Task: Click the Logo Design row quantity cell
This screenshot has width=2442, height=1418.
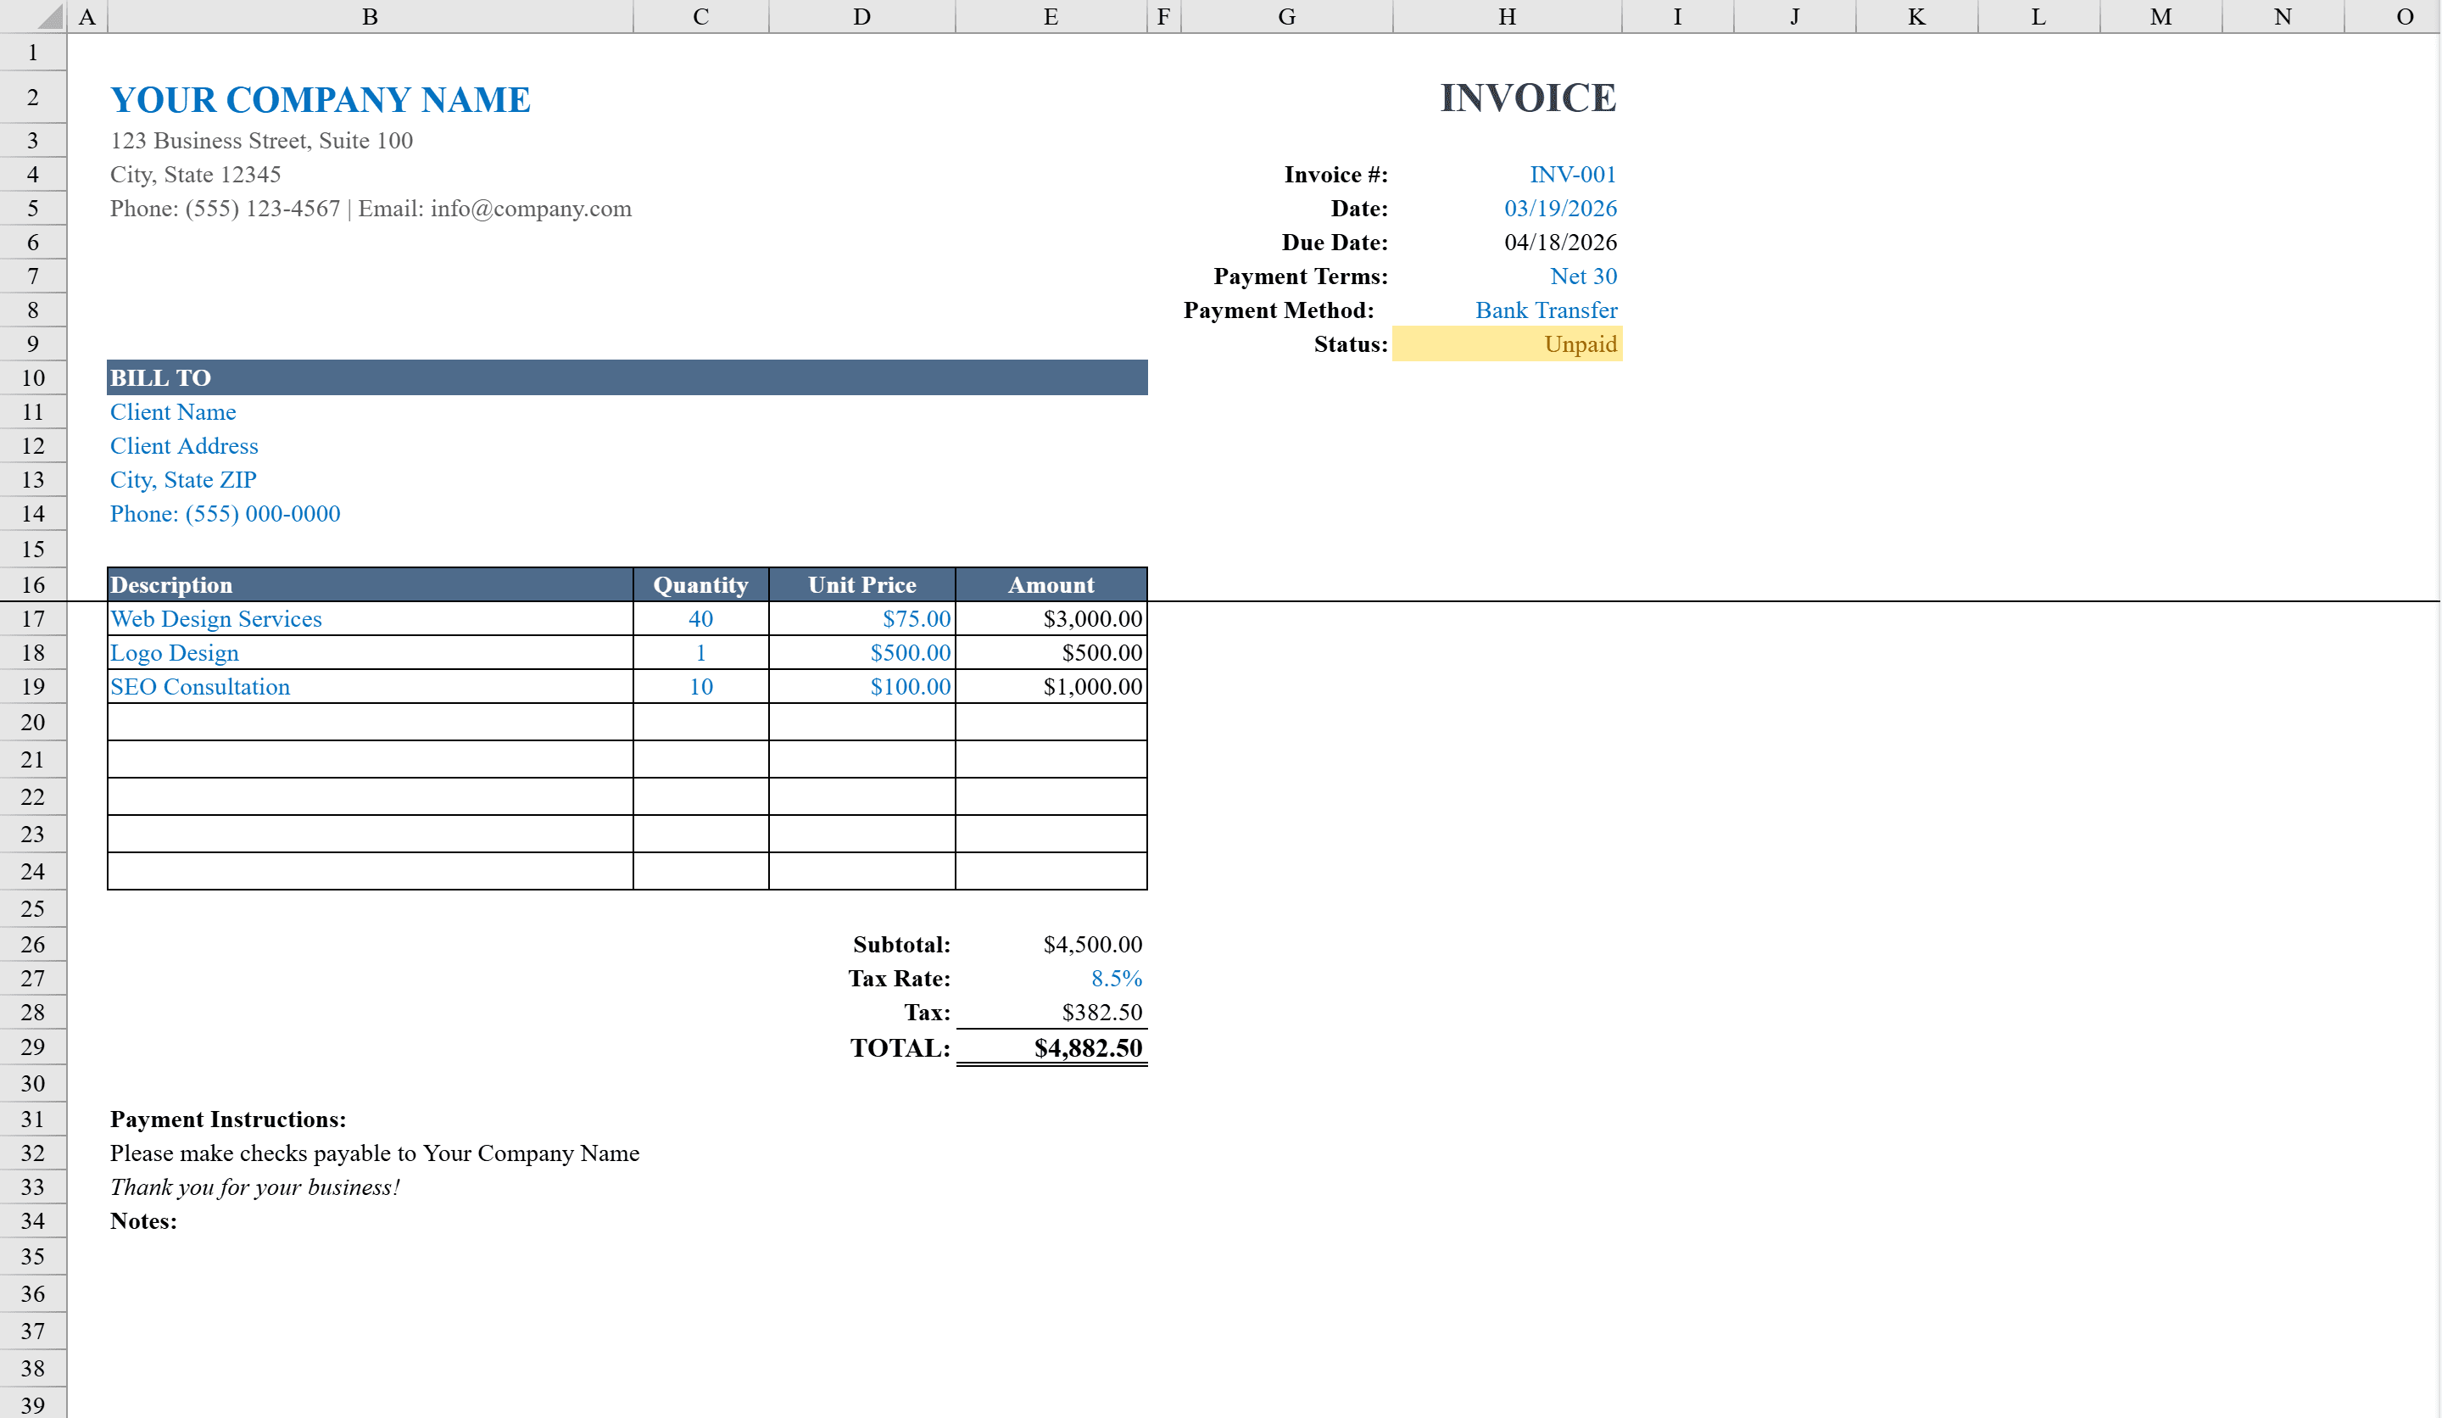Action: click(x=700, y=652)
